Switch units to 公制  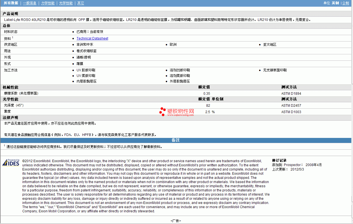pos(345,3)
